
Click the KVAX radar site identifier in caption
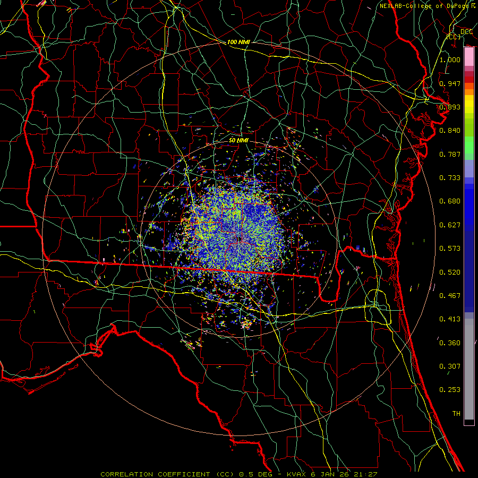pos(297,474)
